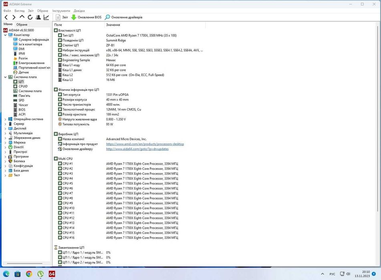Select the Напруга живлення ядра row
The image size is (381, 280).
pyautogui.click(x=129, y=119)
